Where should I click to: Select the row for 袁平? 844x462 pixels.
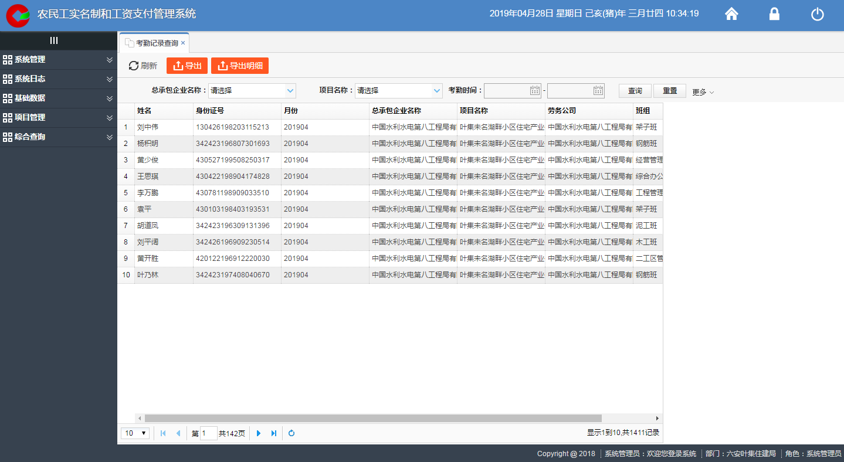390,209
